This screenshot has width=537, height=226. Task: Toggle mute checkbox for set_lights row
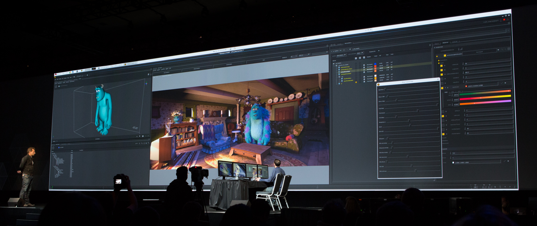(x=356, y=63)
